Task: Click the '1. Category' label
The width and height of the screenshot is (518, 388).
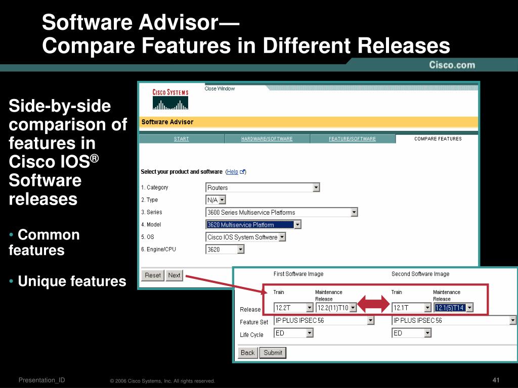Action: (155, 187)
